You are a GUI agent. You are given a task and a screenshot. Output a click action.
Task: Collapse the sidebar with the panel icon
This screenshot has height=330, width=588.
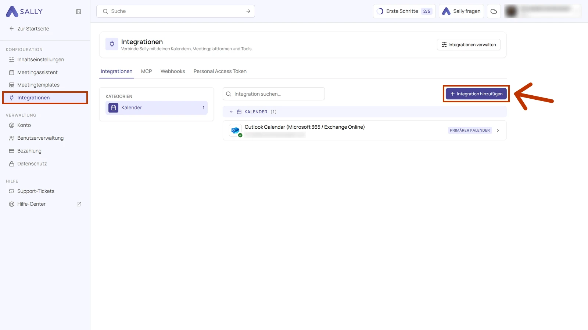coord(78,11)
